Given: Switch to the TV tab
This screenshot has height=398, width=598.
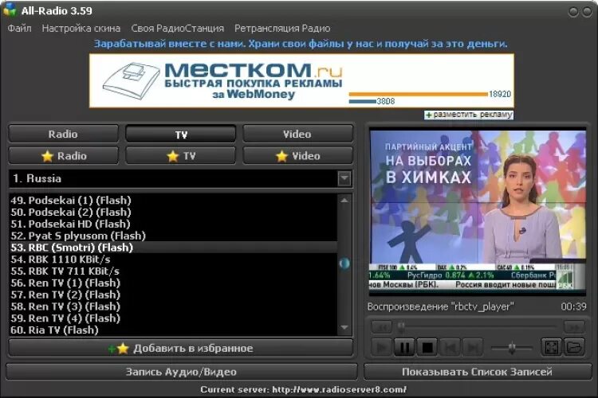Looking at the screenshot, I should tap(181, 134).
